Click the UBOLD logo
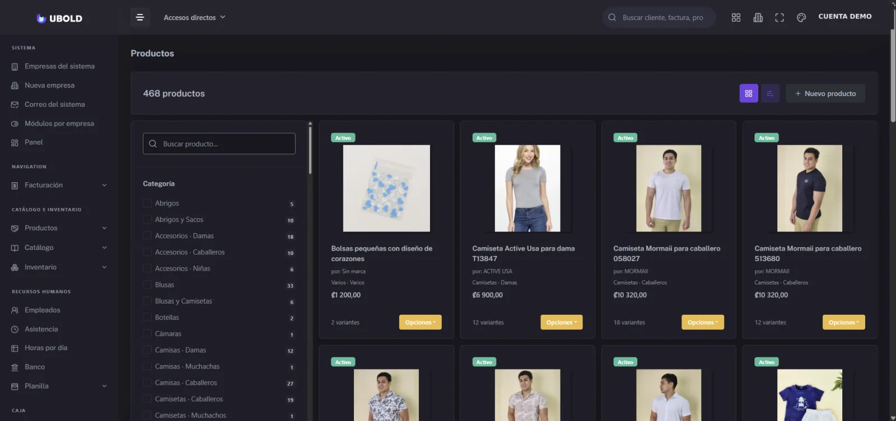This screenshot has width=896, height=421. point(59,18)
